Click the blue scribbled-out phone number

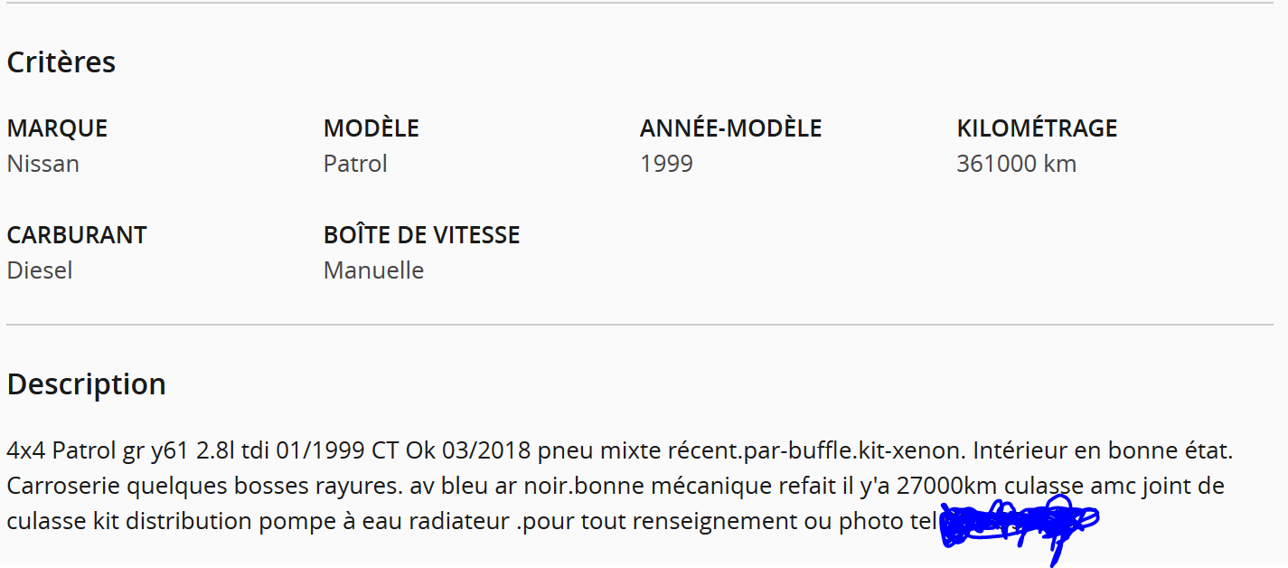[x=1019, y=526]
